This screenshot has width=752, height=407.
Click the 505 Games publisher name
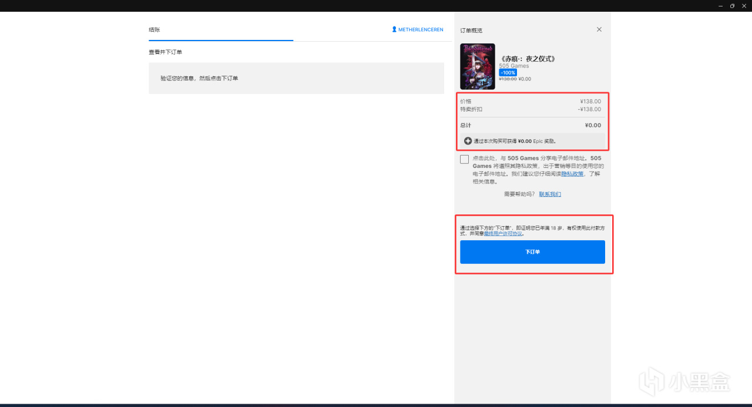pyautogui.click(x=514, y=66)
